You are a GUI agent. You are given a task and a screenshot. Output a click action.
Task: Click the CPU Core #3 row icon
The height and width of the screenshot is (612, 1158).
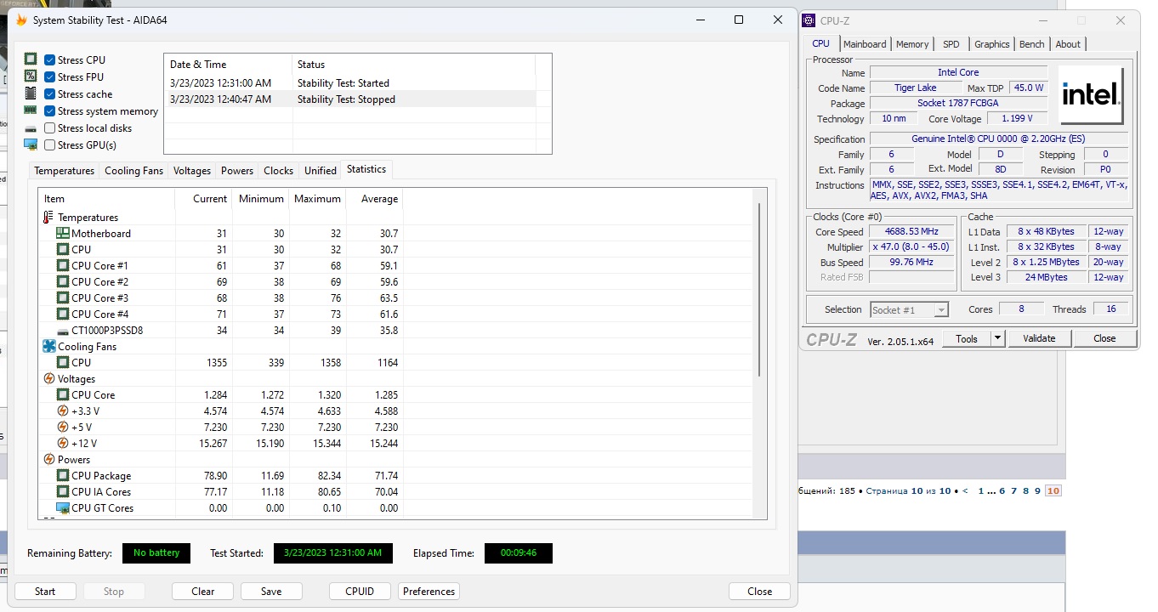(63, 297)
